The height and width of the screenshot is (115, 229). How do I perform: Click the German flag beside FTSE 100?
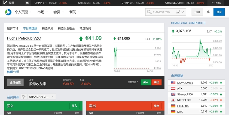[x=173, y=106]
